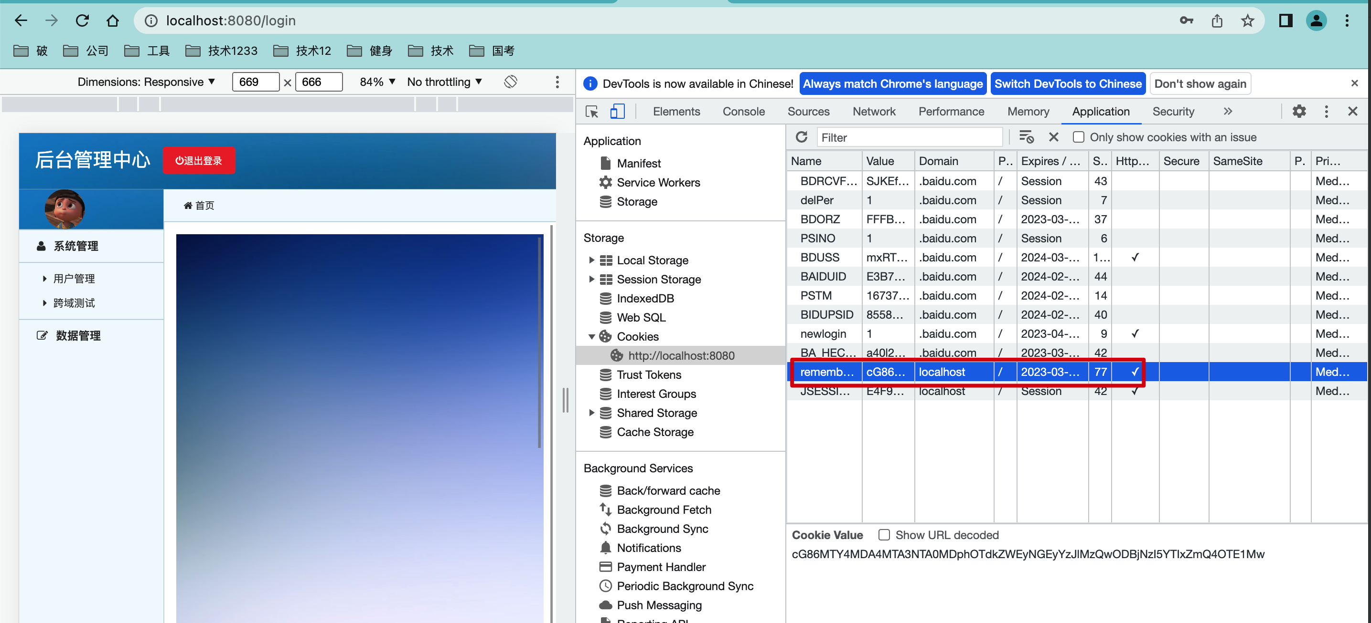Click Switch DevTools to Chinese button

pyautogui.click(x=1068, y=84)
